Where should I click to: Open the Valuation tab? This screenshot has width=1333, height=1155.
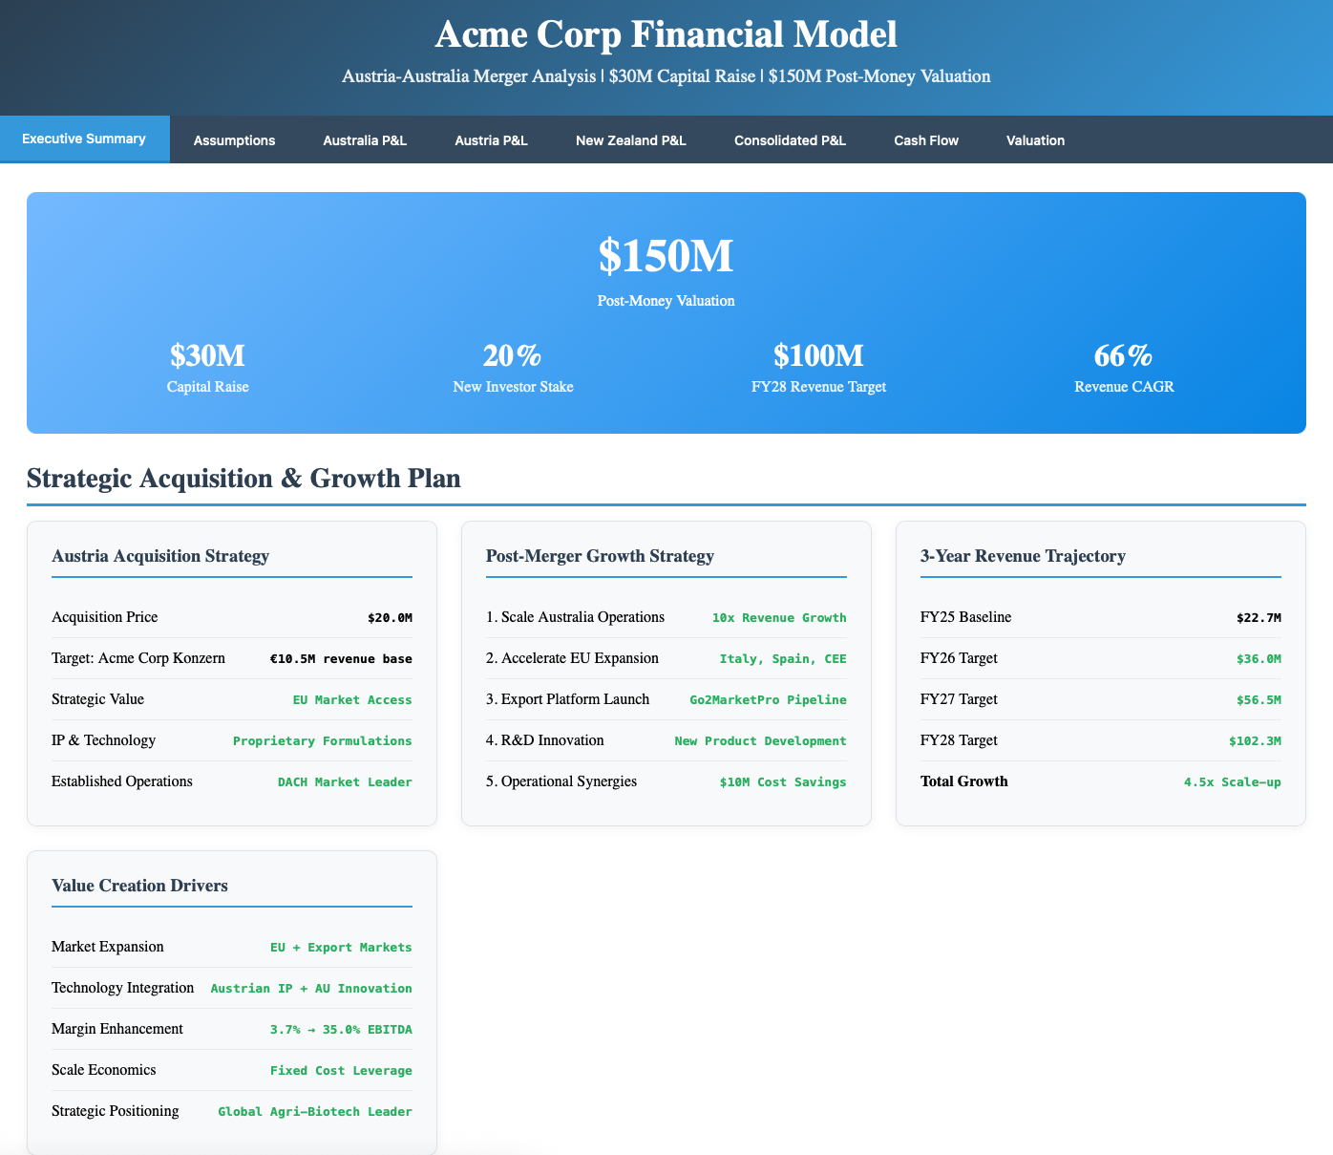(x=1035, y=139)
